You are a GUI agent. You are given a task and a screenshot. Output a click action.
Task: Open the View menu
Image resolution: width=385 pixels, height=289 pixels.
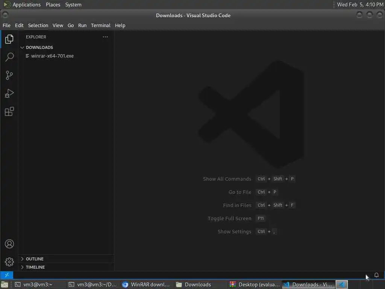point(58,25)
